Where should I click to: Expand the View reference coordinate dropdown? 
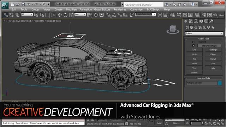pos(80,14)
